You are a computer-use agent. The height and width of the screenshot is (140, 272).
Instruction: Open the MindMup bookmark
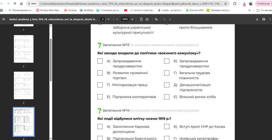(x=87, y=10)
